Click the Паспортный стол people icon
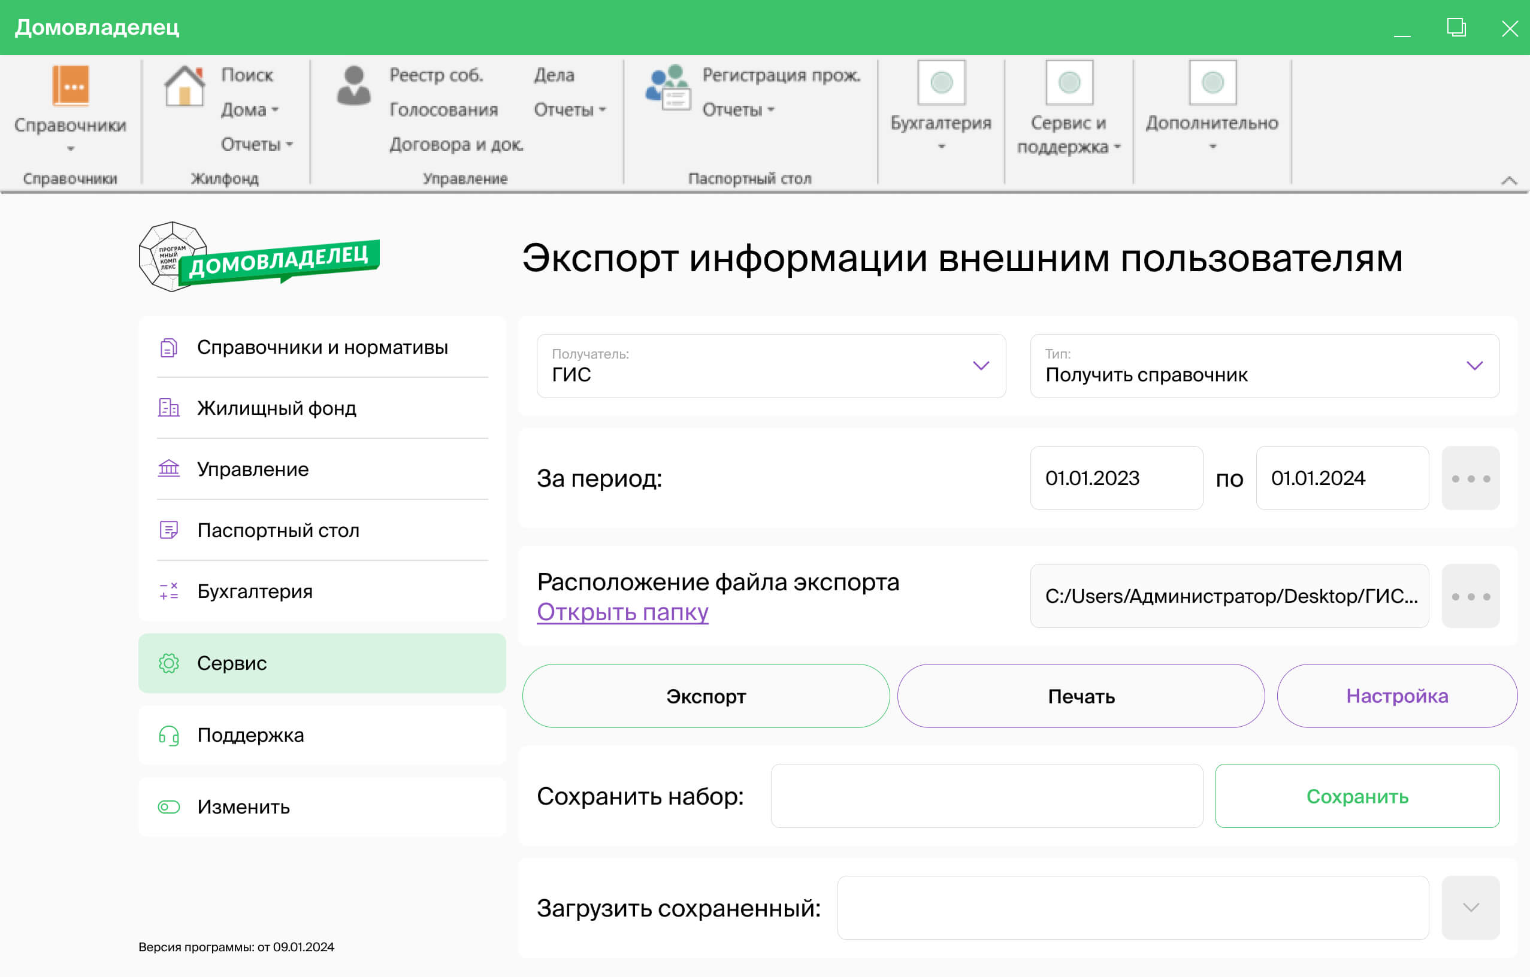This screenshot has height=977, width=1530. pos(667,87)
